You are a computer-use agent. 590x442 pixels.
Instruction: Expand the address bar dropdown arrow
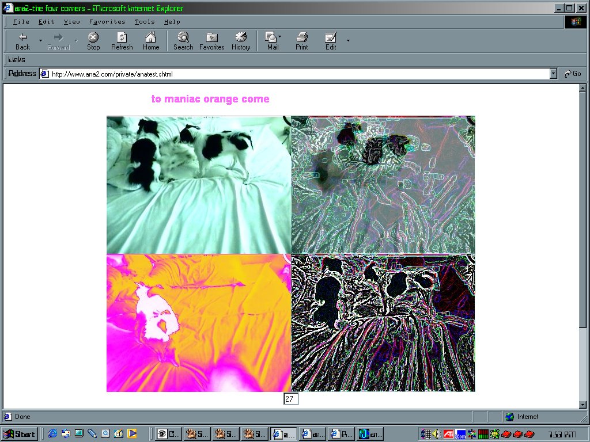pyautogui.click(x=553, y=74)
